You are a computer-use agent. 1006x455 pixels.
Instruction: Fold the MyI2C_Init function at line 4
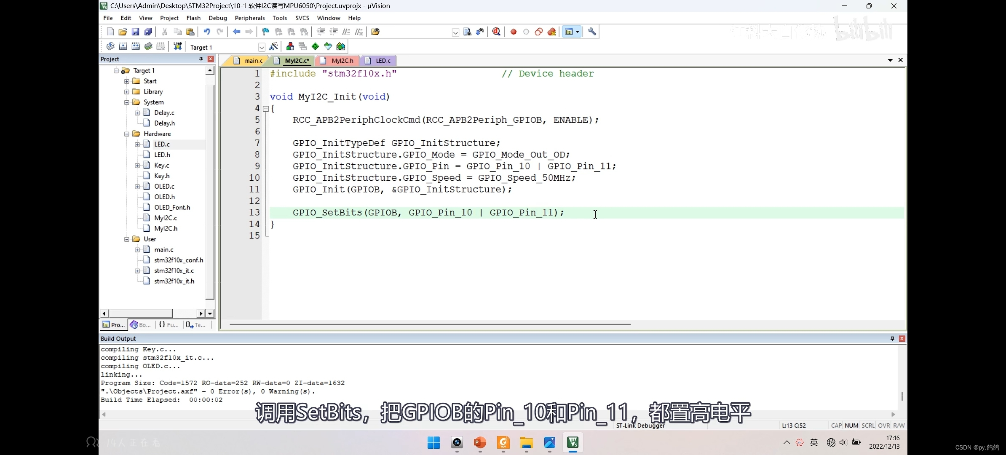[x=266, y=109]
